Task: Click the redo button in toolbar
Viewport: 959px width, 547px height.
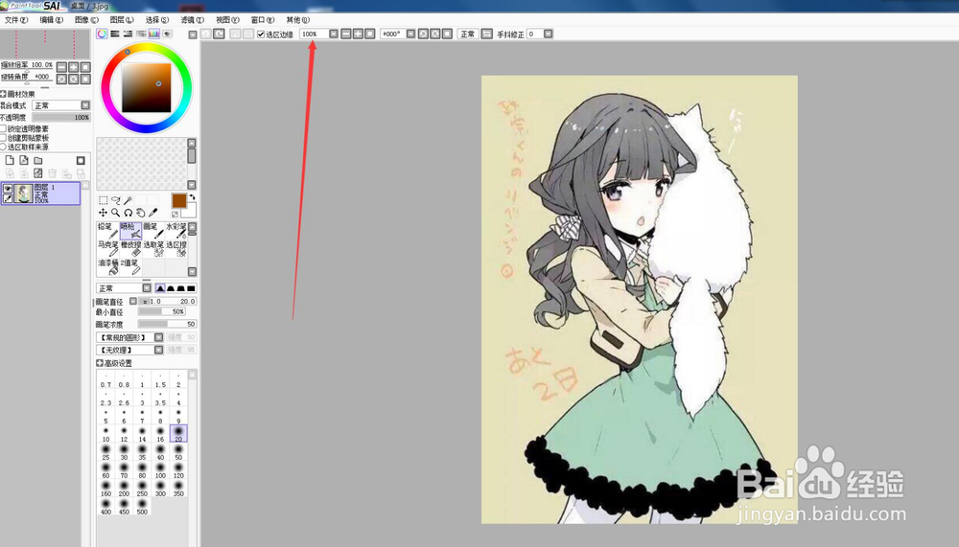Action: (219, 34)
